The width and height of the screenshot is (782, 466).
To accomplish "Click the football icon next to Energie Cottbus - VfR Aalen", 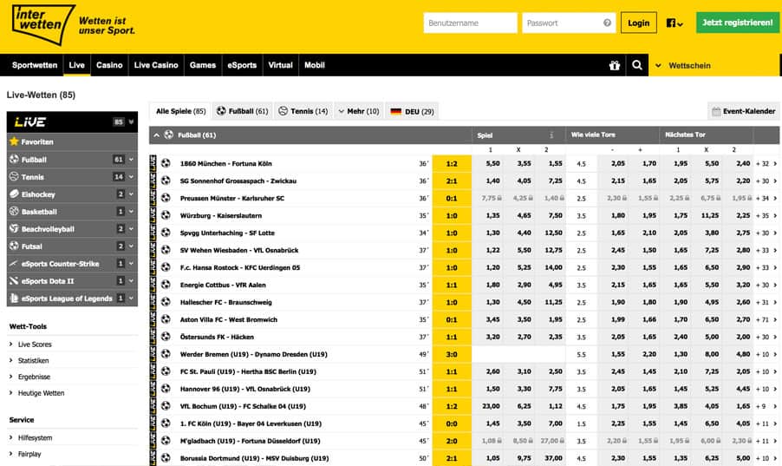I will [166, 285].
